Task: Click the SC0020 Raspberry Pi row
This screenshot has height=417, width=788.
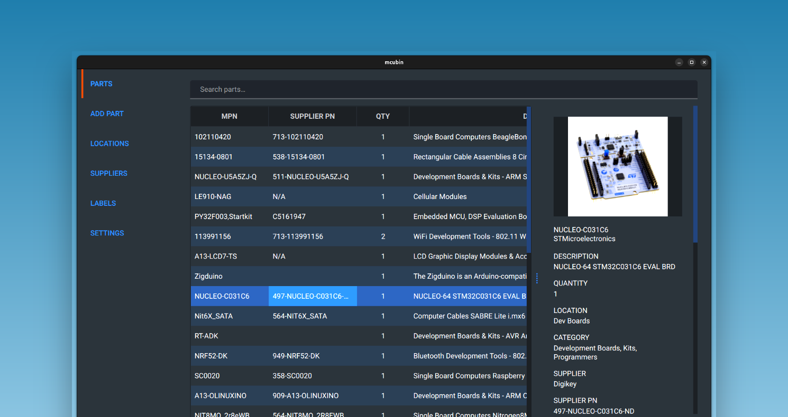Action: (x=230, y=376)
